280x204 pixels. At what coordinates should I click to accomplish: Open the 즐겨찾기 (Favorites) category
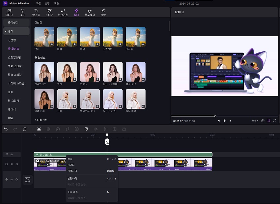(x=16, y=23)
